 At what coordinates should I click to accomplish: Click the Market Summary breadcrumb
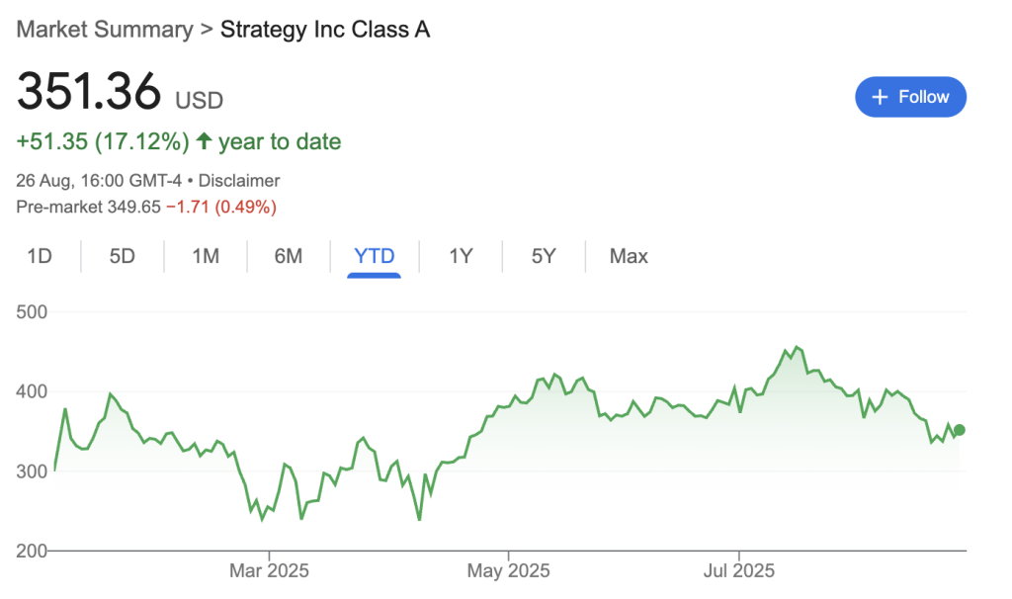click(105, 30)
